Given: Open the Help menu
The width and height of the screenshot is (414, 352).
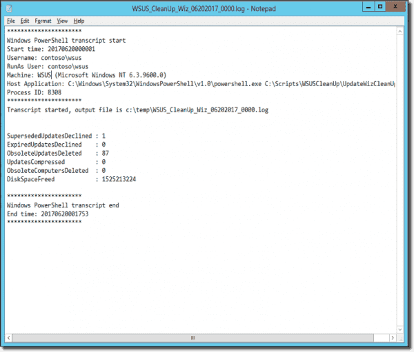Looking at the screenshot, I should [79, 21].
